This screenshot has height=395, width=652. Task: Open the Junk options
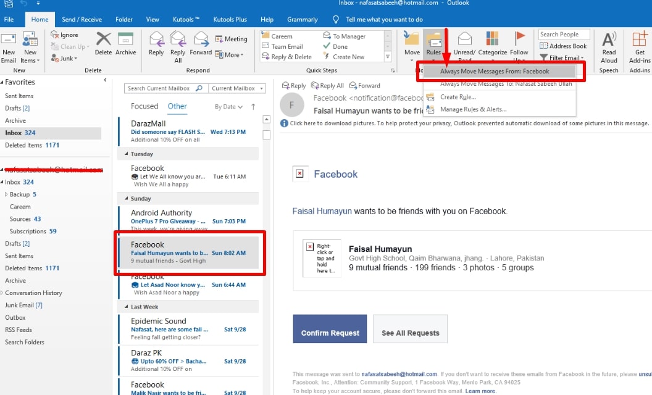[x=64, y=59]
